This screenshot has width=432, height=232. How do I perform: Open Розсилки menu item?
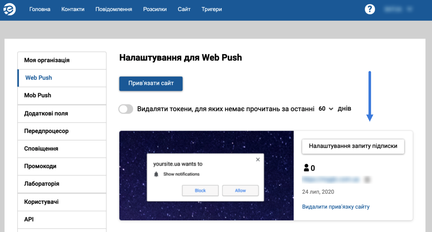(155, 9)
